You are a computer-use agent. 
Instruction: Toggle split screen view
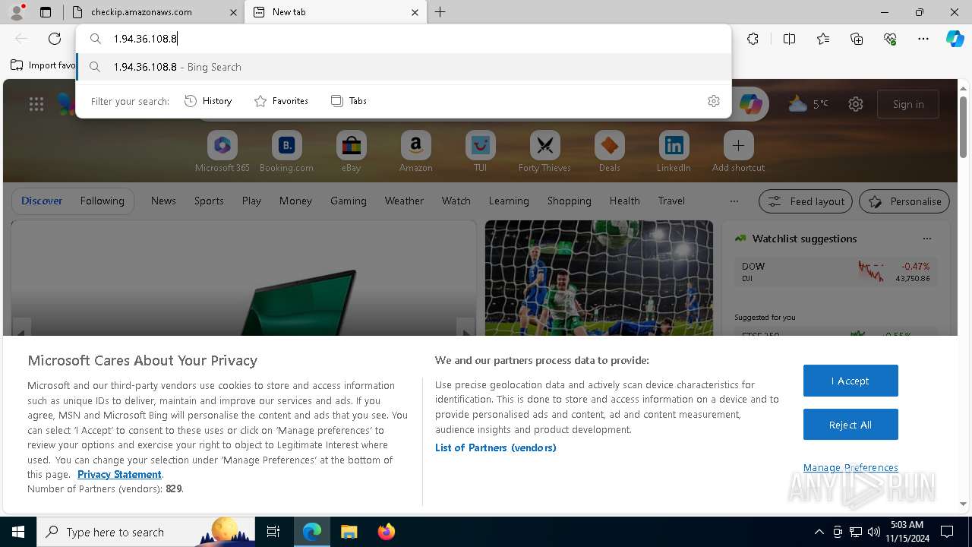tap(789, 39)
